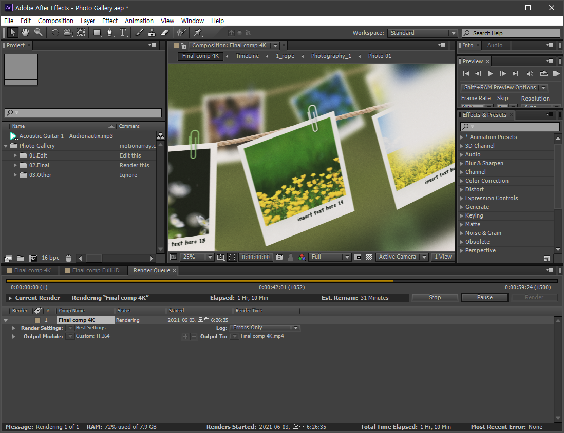
Task: Select the Hand tool
Action: pyautogui.click(x=25, y=33)
